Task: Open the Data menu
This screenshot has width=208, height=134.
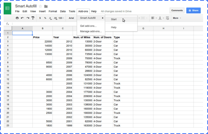Action: coord(62,11)
